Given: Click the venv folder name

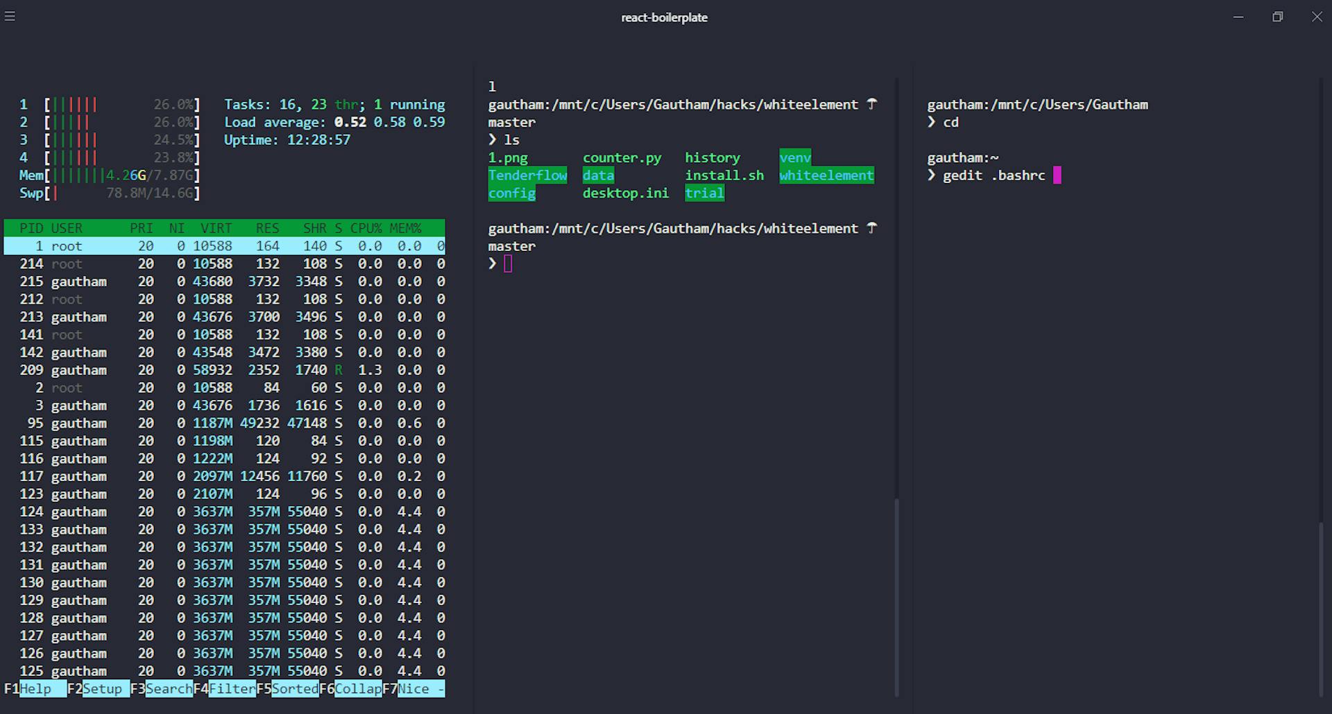Looking at the screenshot, I should [794, 157].
